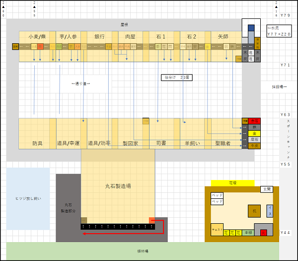Click the 仕分け 21個 text box
The height and width of the screenshot is (261, 298).
click(x=177, y=78)
